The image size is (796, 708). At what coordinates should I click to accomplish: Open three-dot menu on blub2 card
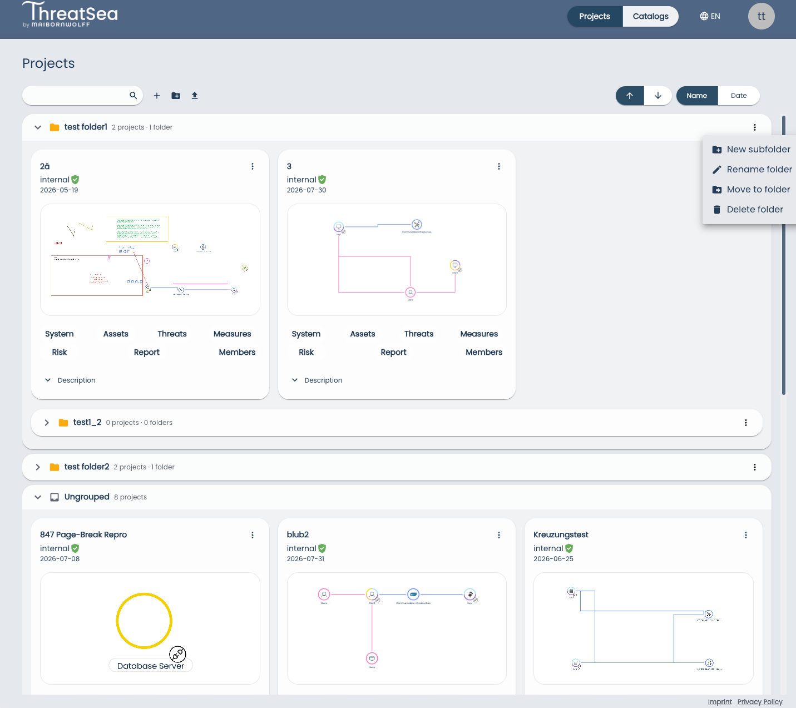coord(499,535)
